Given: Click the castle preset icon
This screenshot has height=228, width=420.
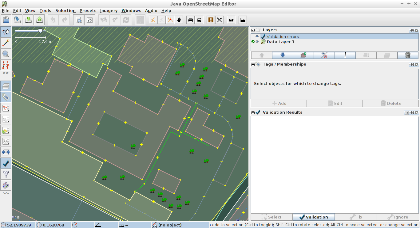Looking at the screenshot, I should (x=231, y=20).
